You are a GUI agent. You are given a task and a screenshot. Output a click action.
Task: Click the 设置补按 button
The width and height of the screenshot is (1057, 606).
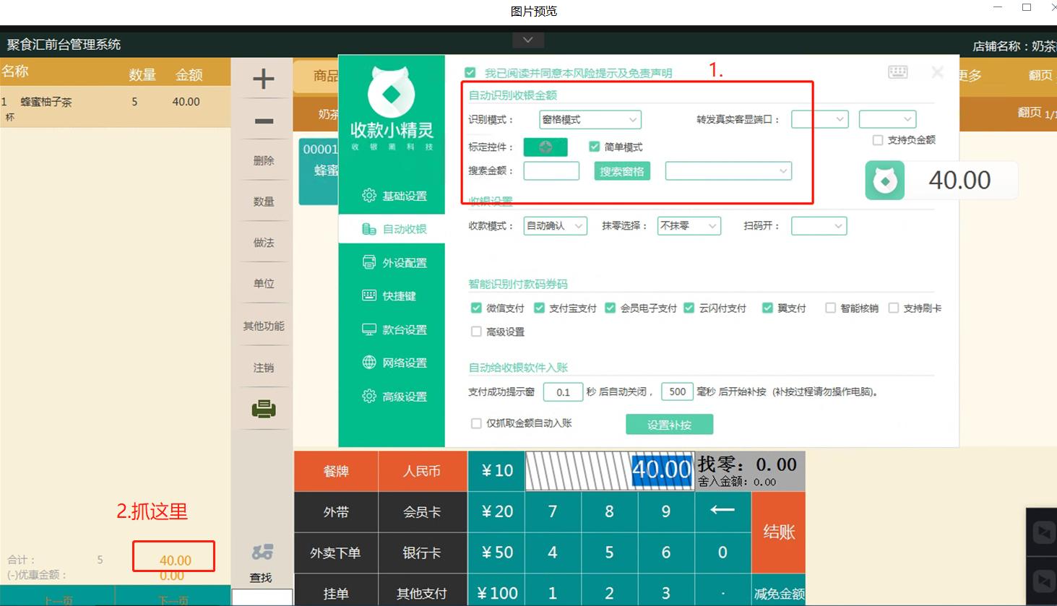click(670, 425)
